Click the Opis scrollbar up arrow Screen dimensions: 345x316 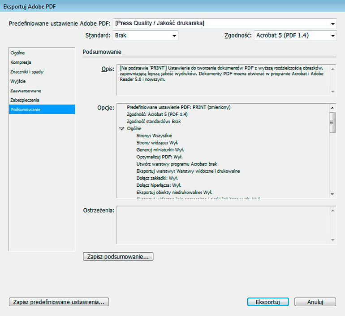[332, 69]
